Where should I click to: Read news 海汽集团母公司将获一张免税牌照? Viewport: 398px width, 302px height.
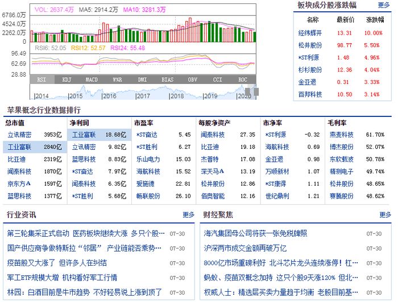[255, 233]
